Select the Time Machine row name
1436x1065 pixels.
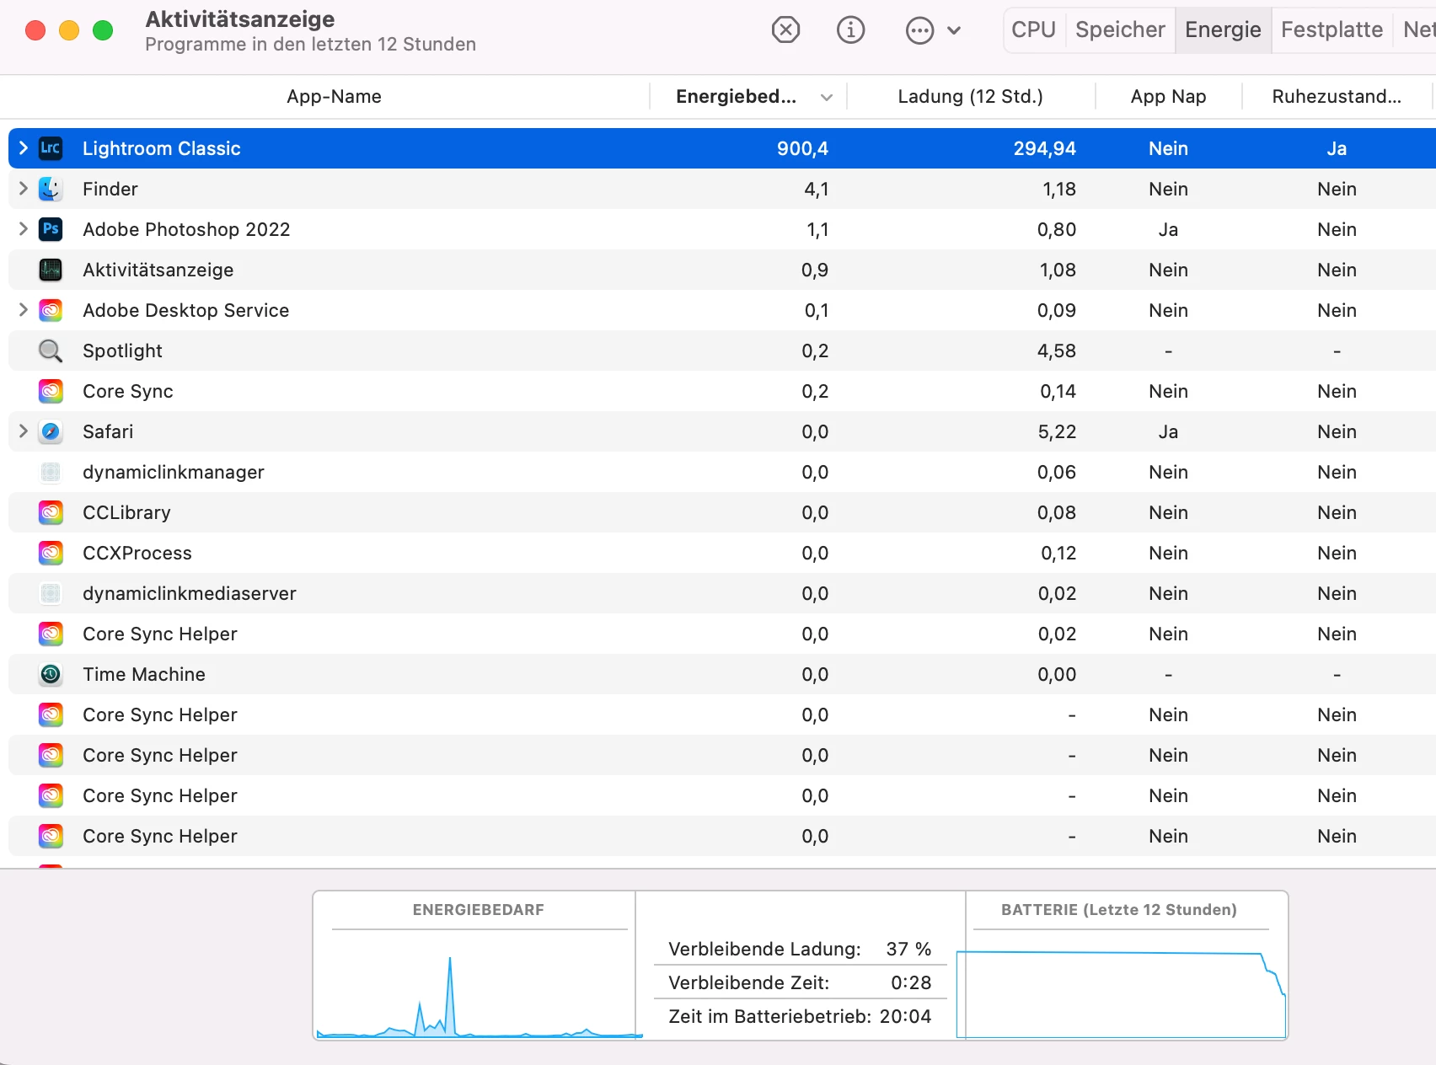(x=144, y=674)
